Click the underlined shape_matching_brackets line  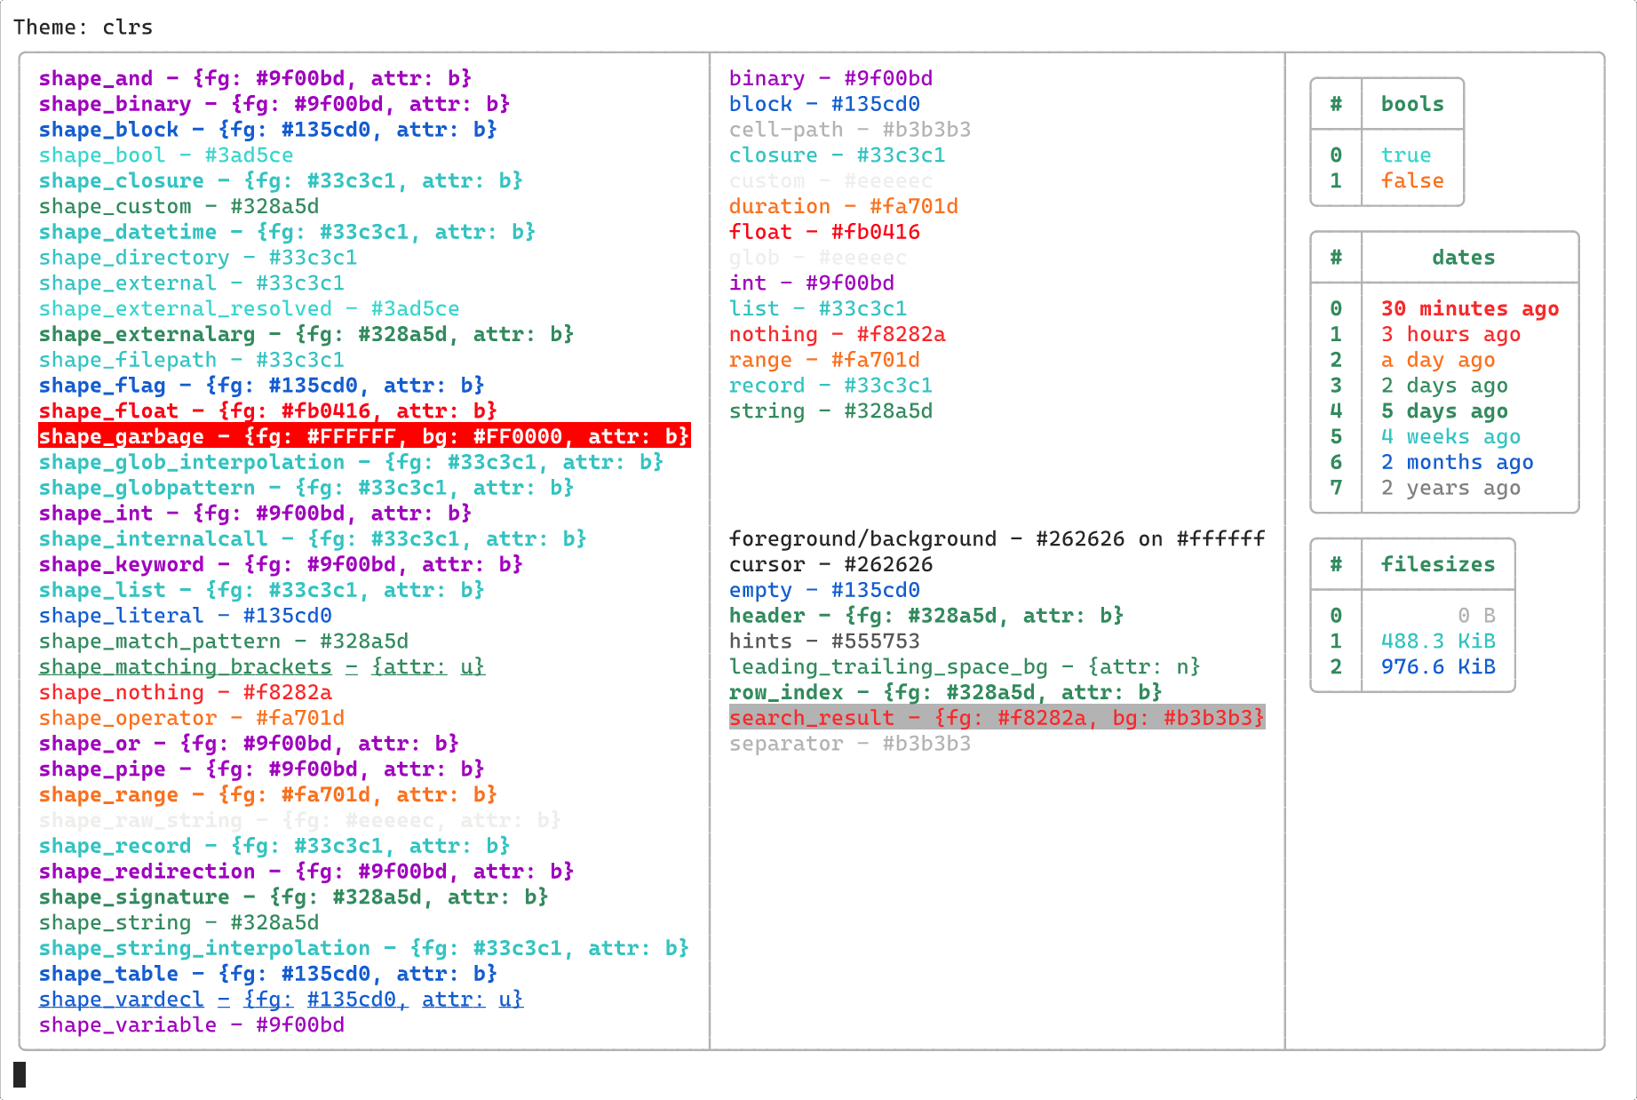pyautogui.click(x=262, y=667)
